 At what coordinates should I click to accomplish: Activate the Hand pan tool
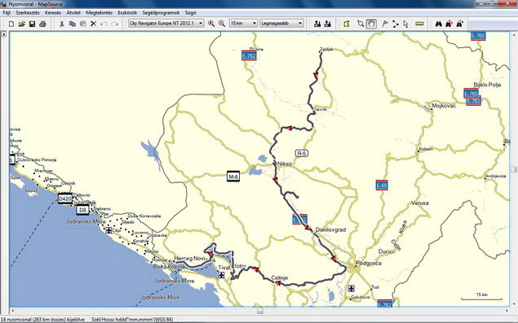coord(371,24)
